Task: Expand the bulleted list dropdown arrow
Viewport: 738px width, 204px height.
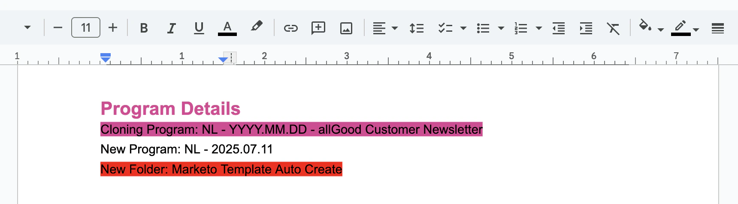Action: coord(501,28)
